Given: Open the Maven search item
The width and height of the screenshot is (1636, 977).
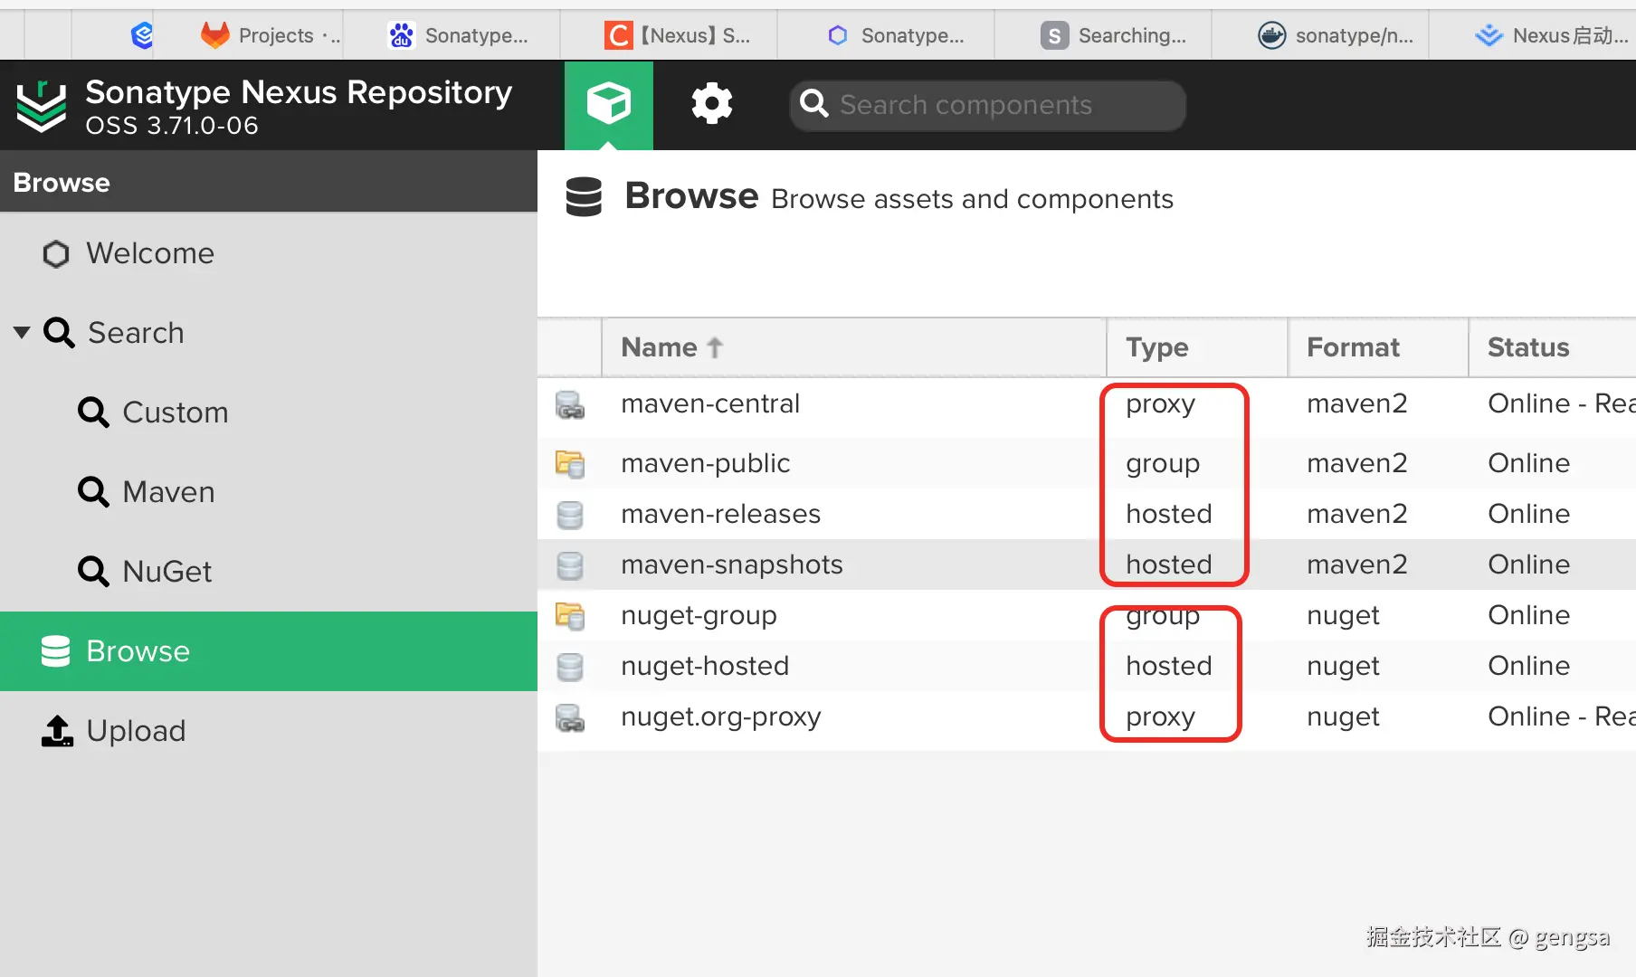Looking at the screenshot, I should [x=269, y=492].
